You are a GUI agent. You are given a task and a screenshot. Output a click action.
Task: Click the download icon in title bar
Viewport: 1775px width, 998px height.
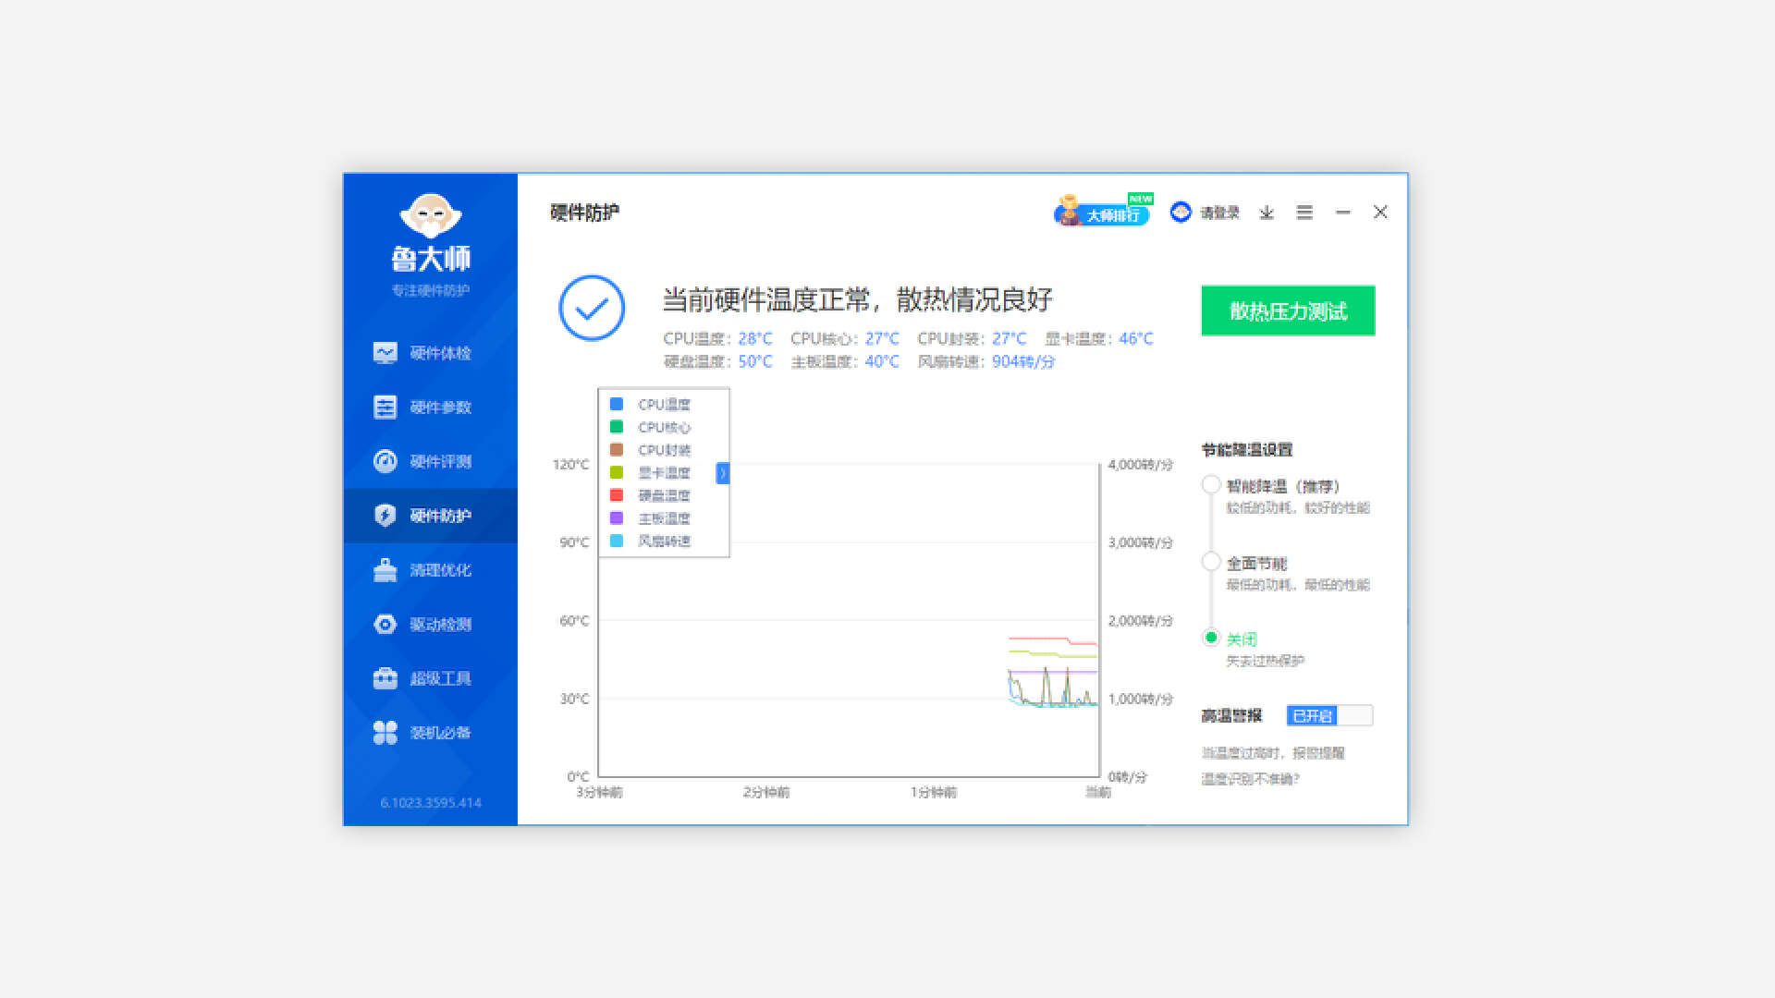click(x=1266, y=213)
